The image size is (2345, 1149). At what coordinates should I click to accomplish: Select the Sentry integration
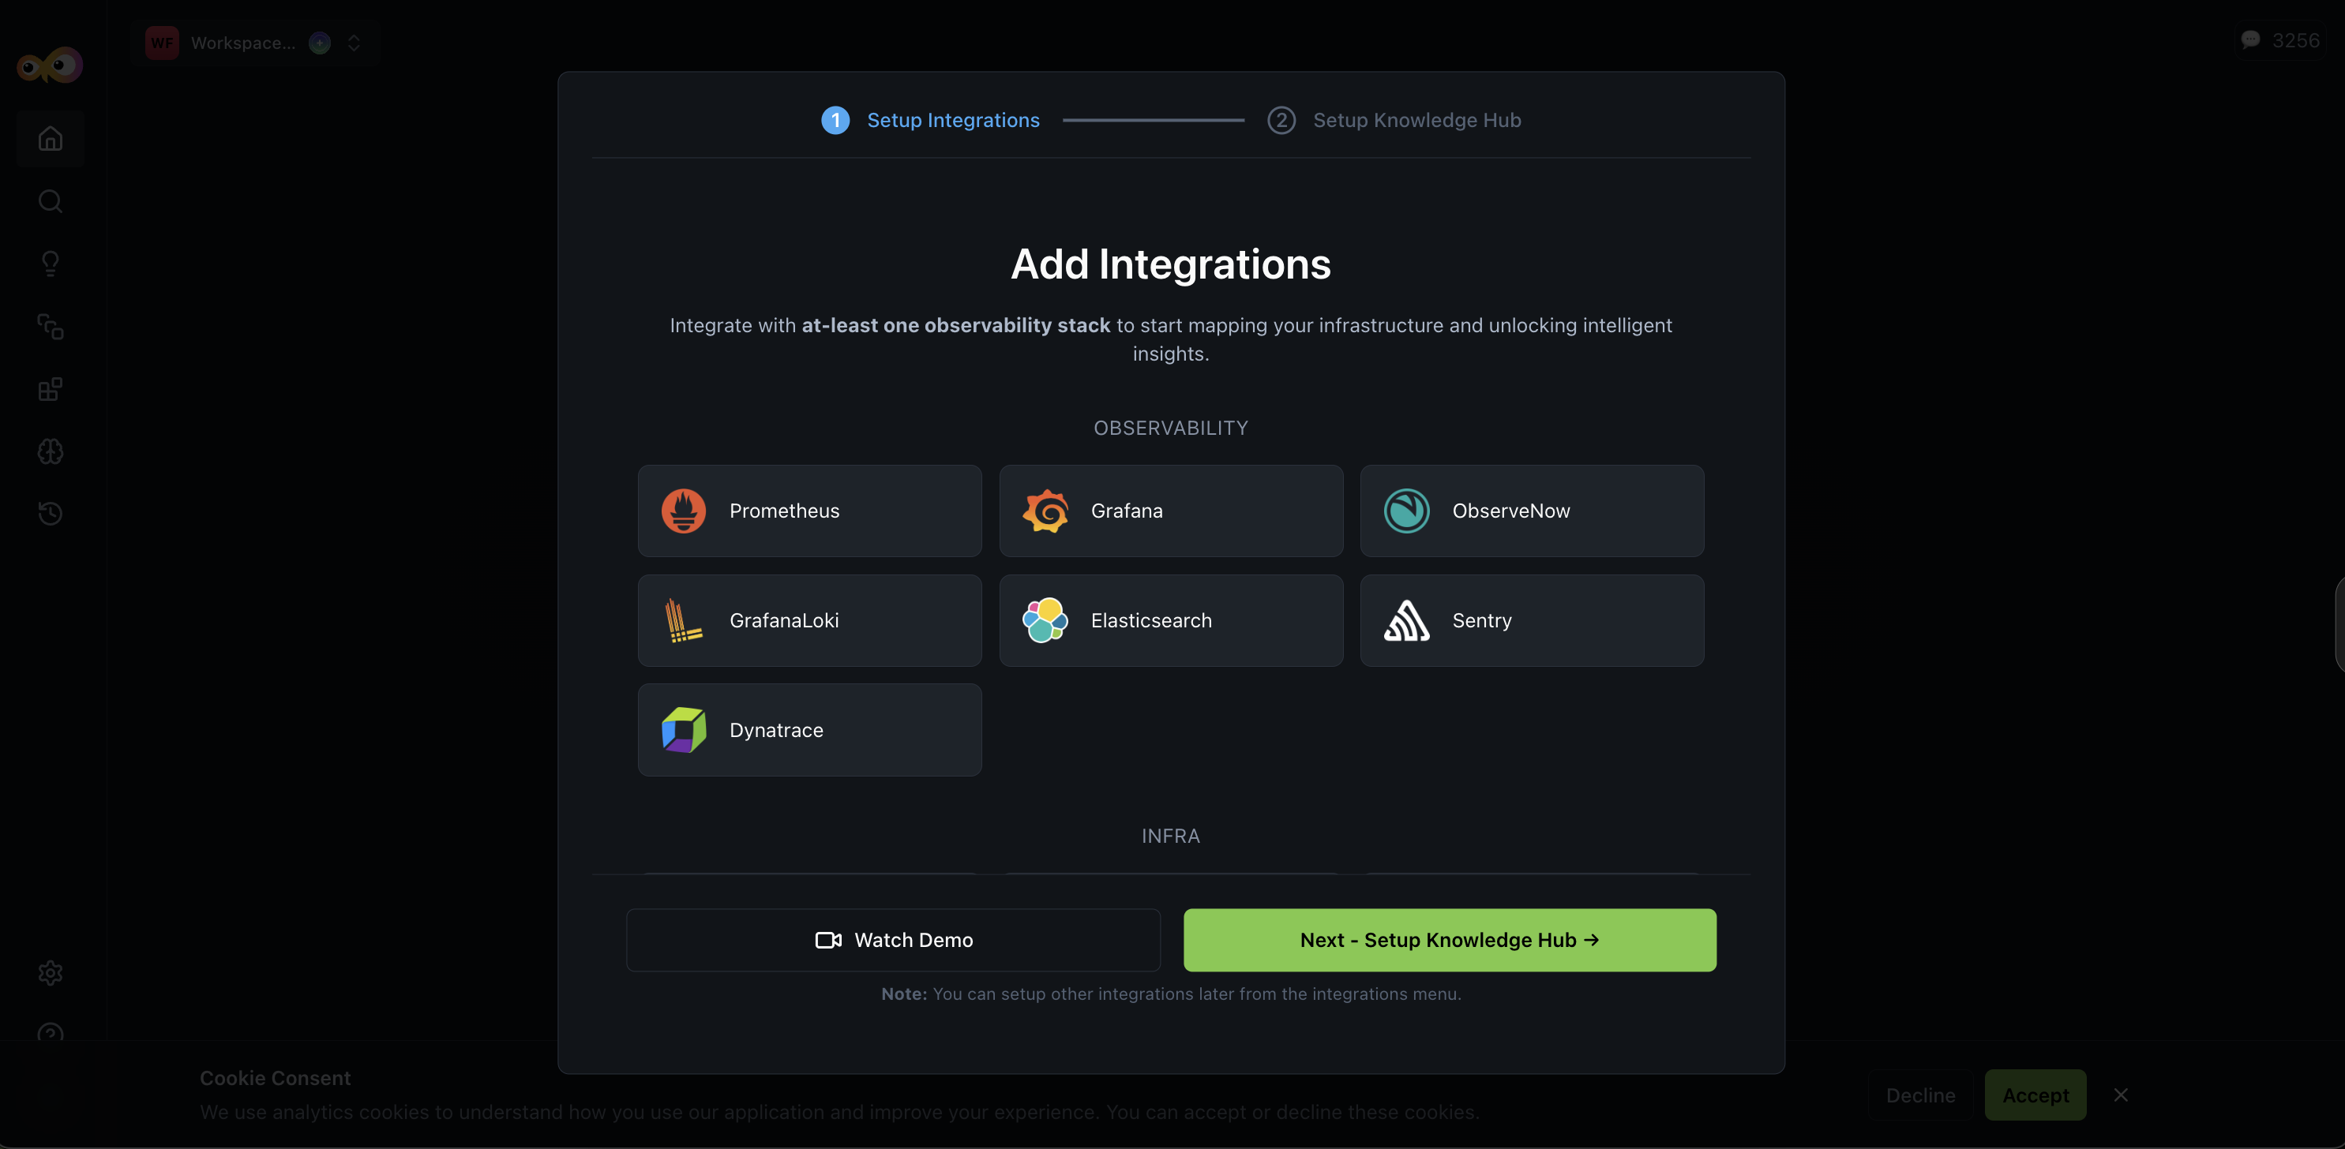pyautogui.click(x=1531, y=620)
